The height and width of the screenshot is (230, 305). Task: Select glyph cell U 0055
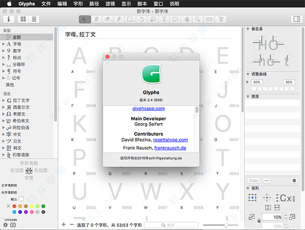83,196
